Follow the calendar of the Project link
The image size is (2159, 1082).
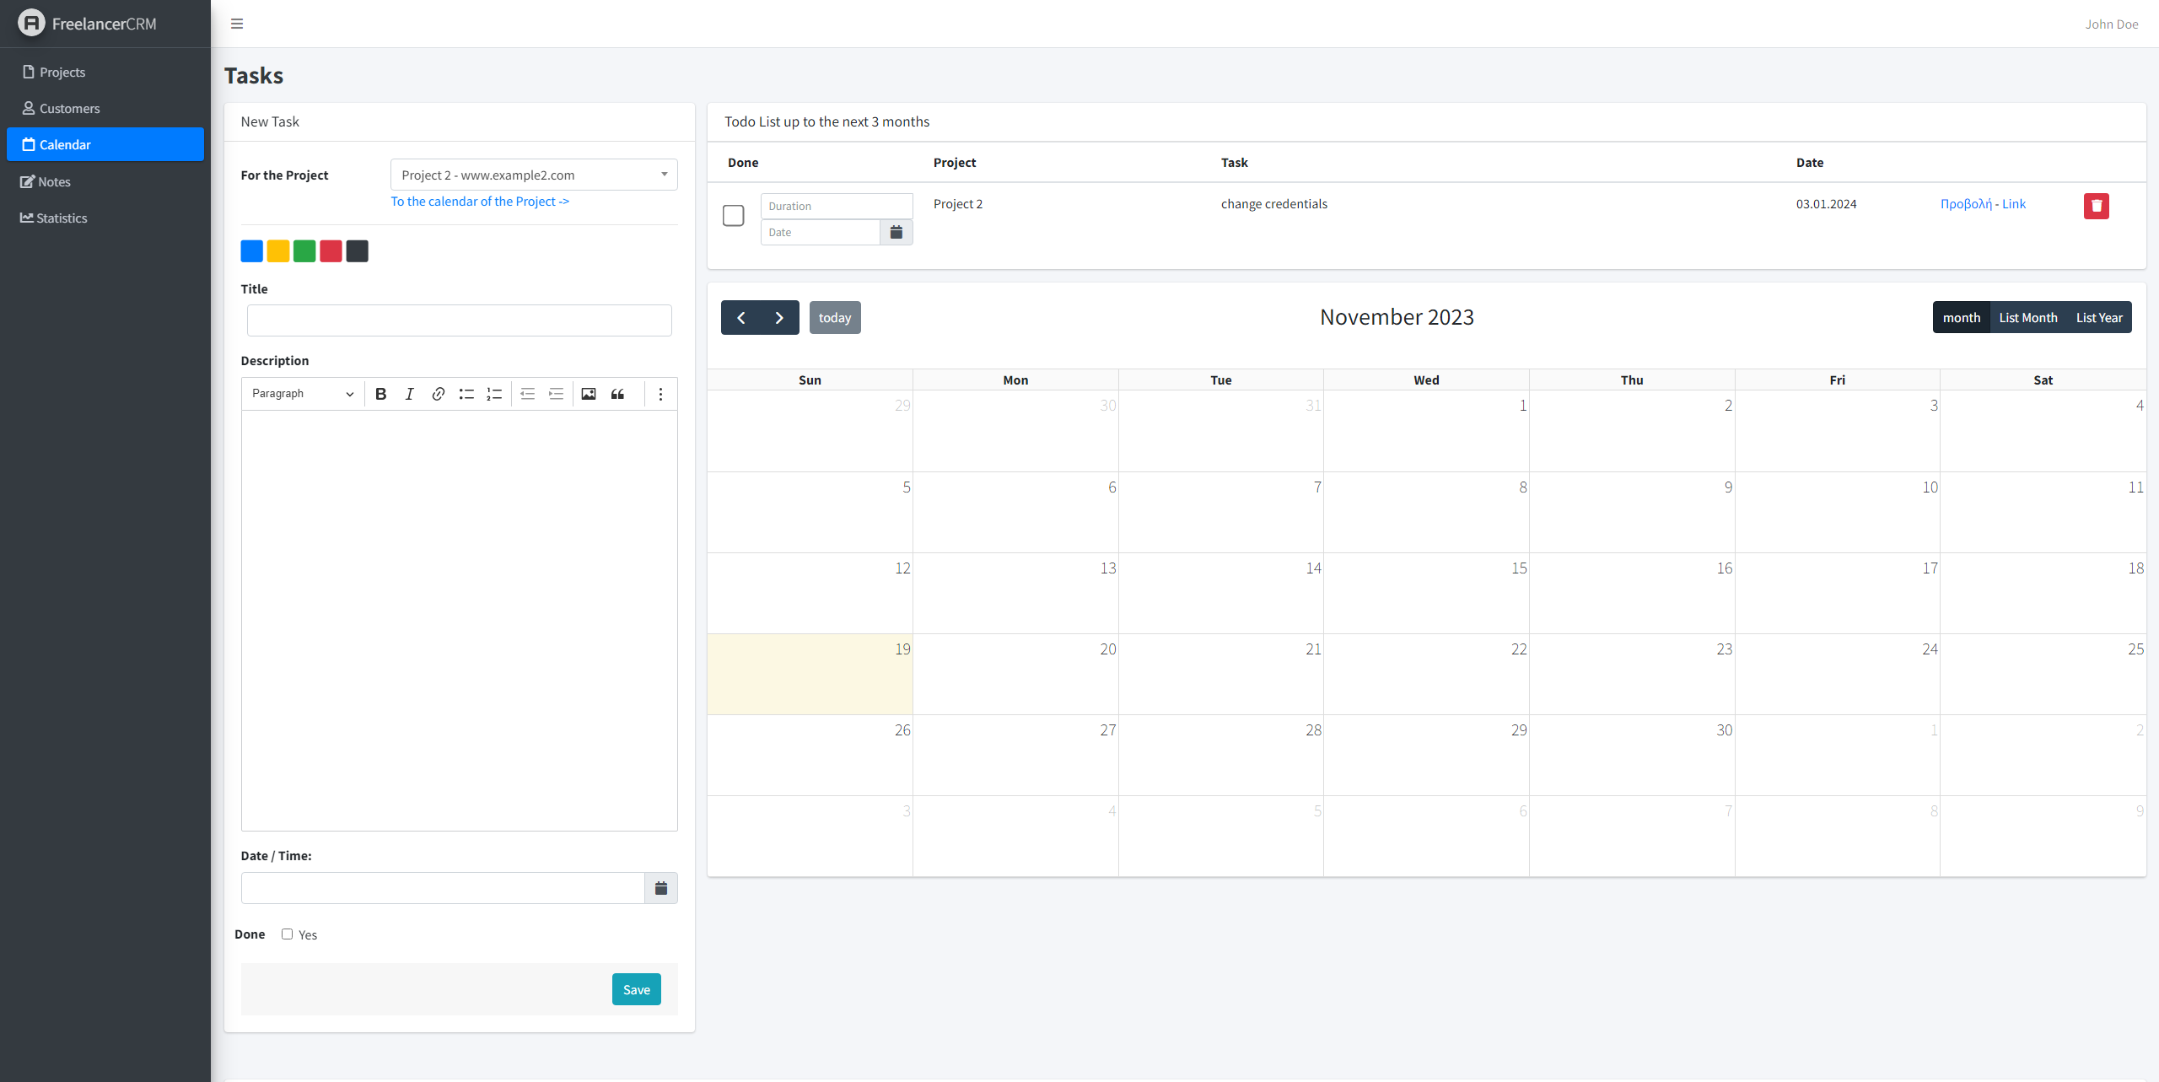click(x=480, y=202)
